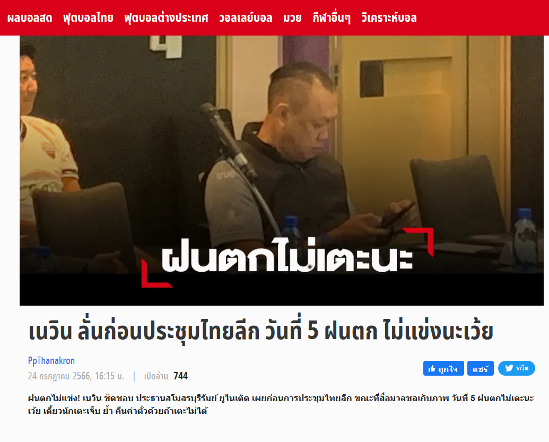Click the ถูกใจ like button label
The width and height of the screenshot is (549, 442).
click(x=448, y=369)
